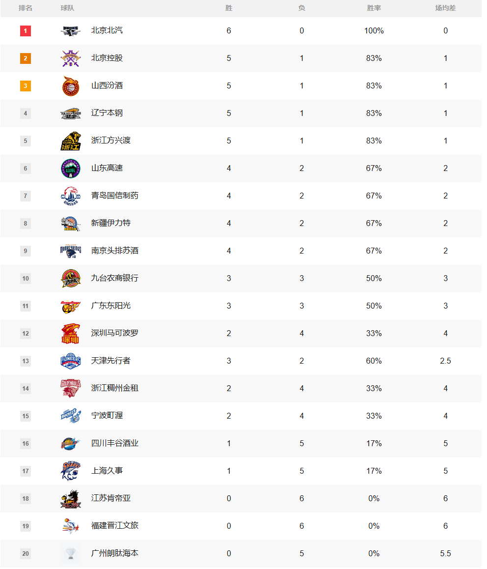Click the 山东高速 round green logo

click(x=71, y=169)
